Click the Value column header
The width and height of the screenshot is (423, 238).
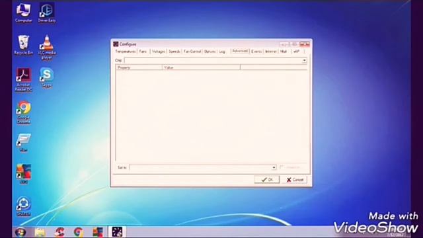click(201, 67)
